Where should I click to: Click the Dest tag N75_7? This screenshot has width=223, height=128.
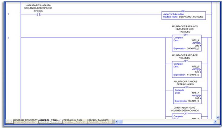[196, 93]
